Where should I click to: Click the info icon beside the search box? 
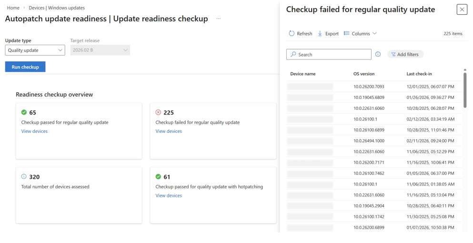coord(378,54)
